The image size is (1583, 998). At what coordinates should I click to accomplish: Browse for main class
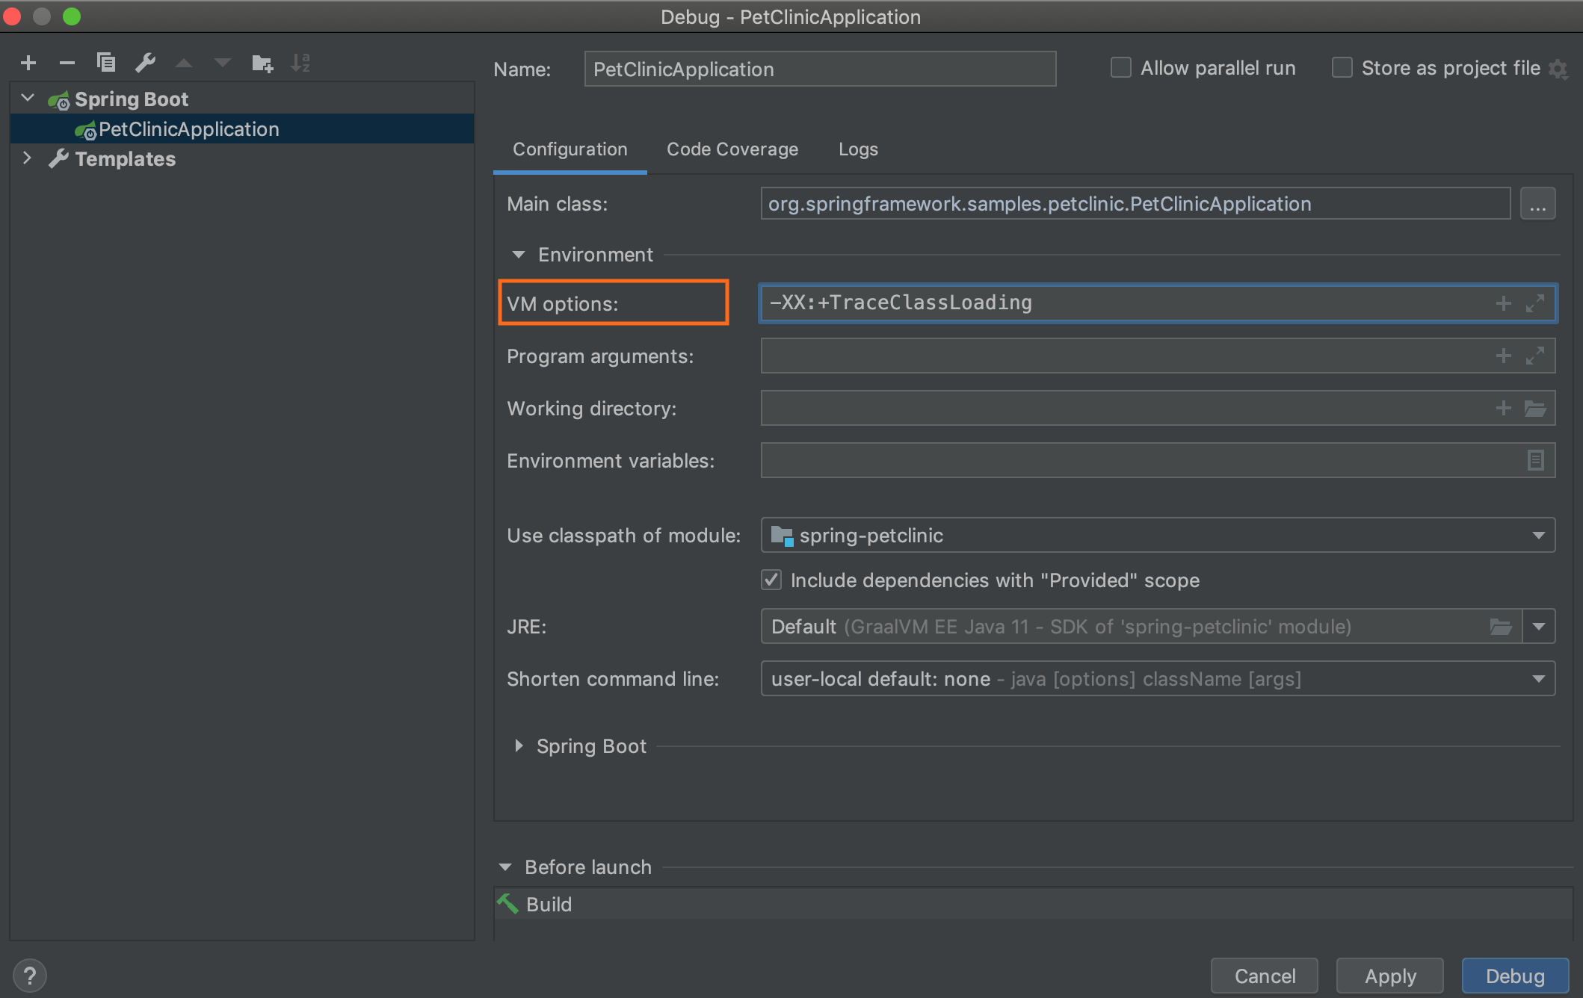click(x=1538, y=204)
